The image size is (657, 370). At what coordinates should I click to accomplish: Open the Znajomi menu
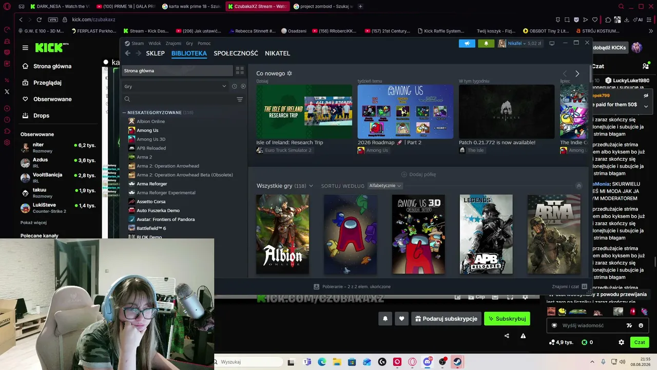tap(173, 43)
